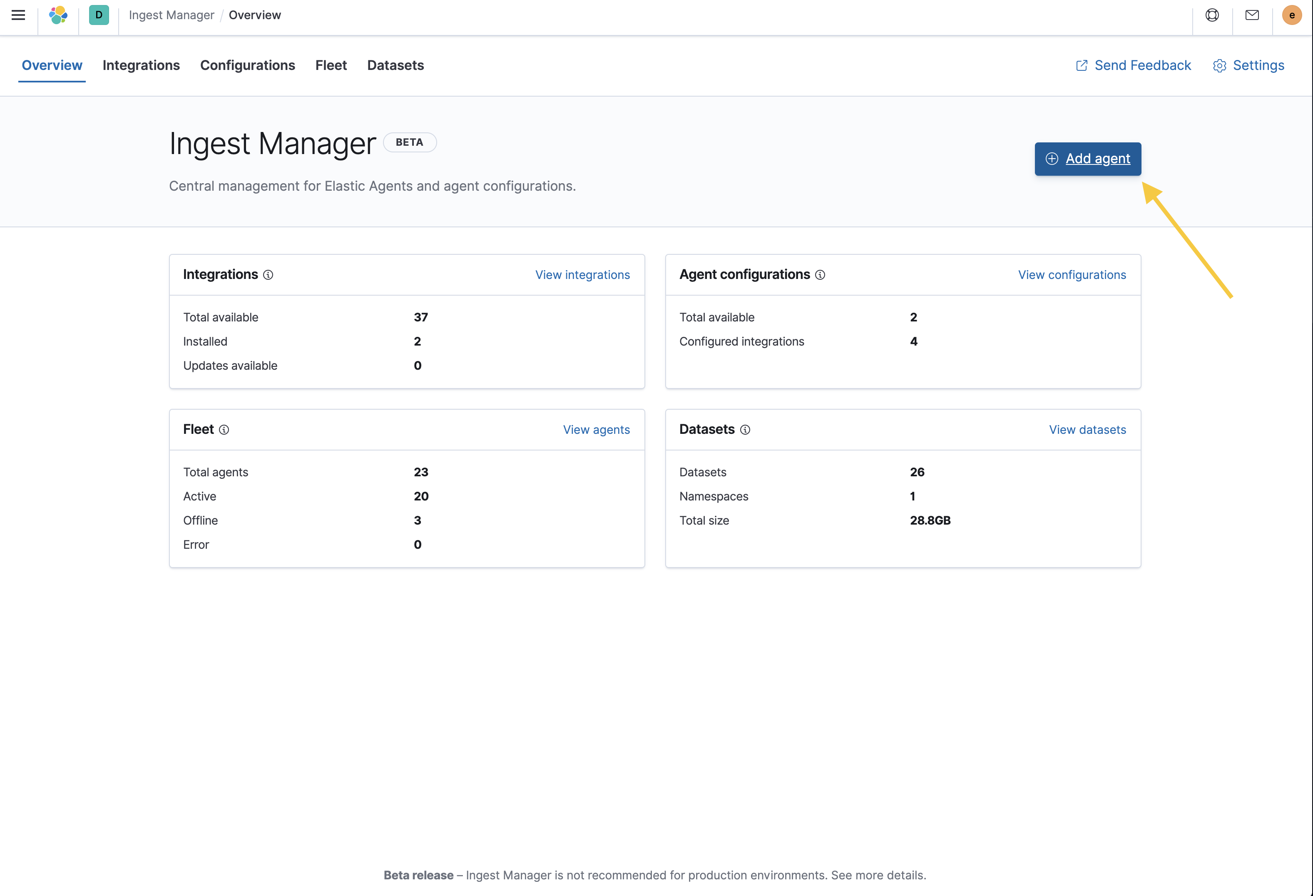The image size is (1313, 896).
Task: Switch to the Configurations tab
Action: click(x=247, y=65)
